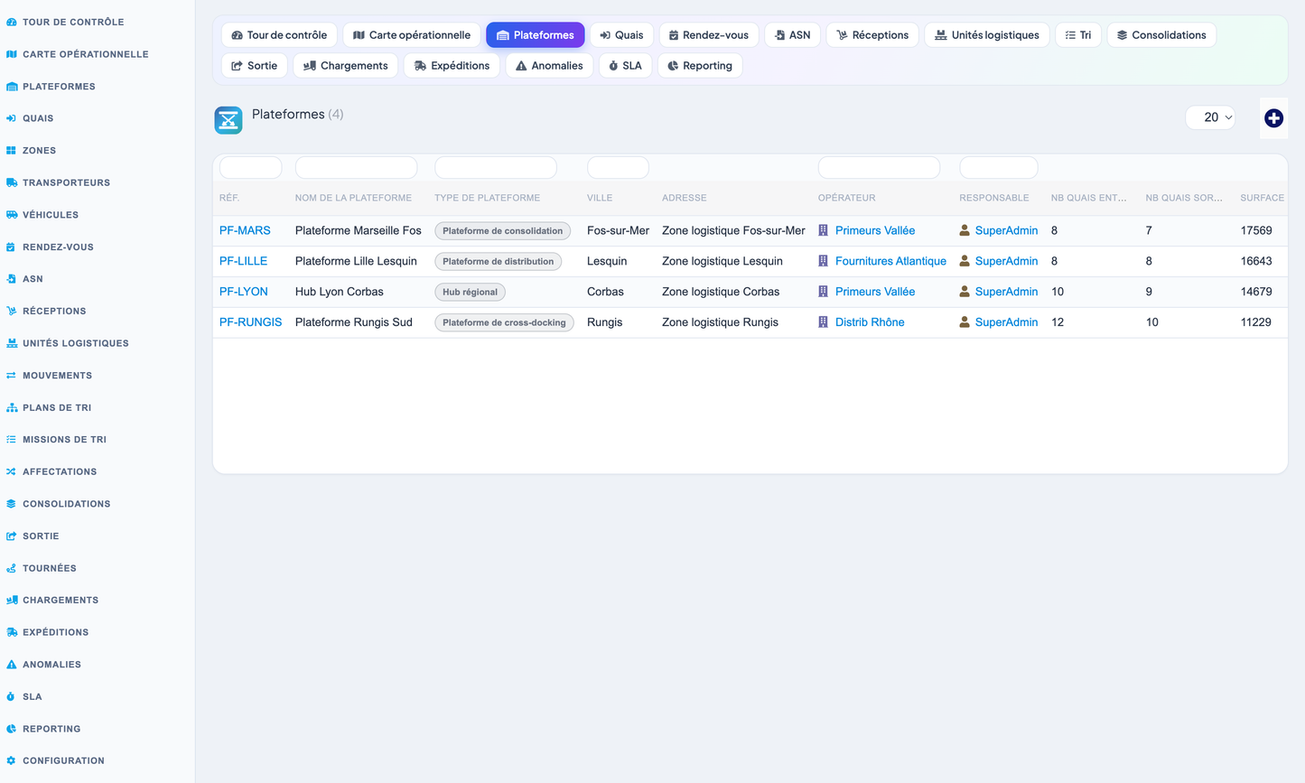Switch to the Carte opérationnelle tab
This screenshot has width=1305, height=783.
[412, 35]
